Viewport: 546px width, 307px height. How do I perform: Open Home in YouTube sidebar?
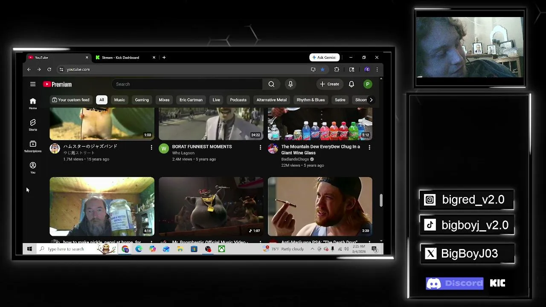(33, 104)
